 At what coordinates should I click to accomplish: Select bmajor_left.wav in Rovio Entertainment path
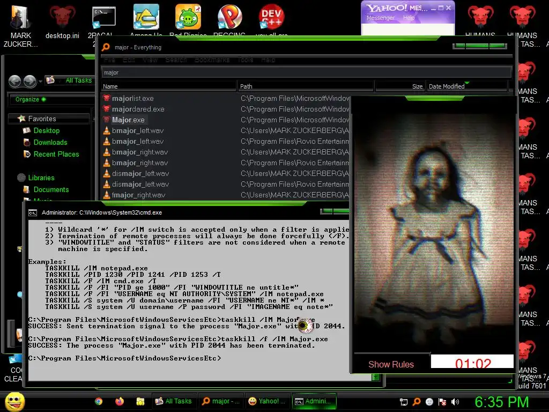point(138,141)
